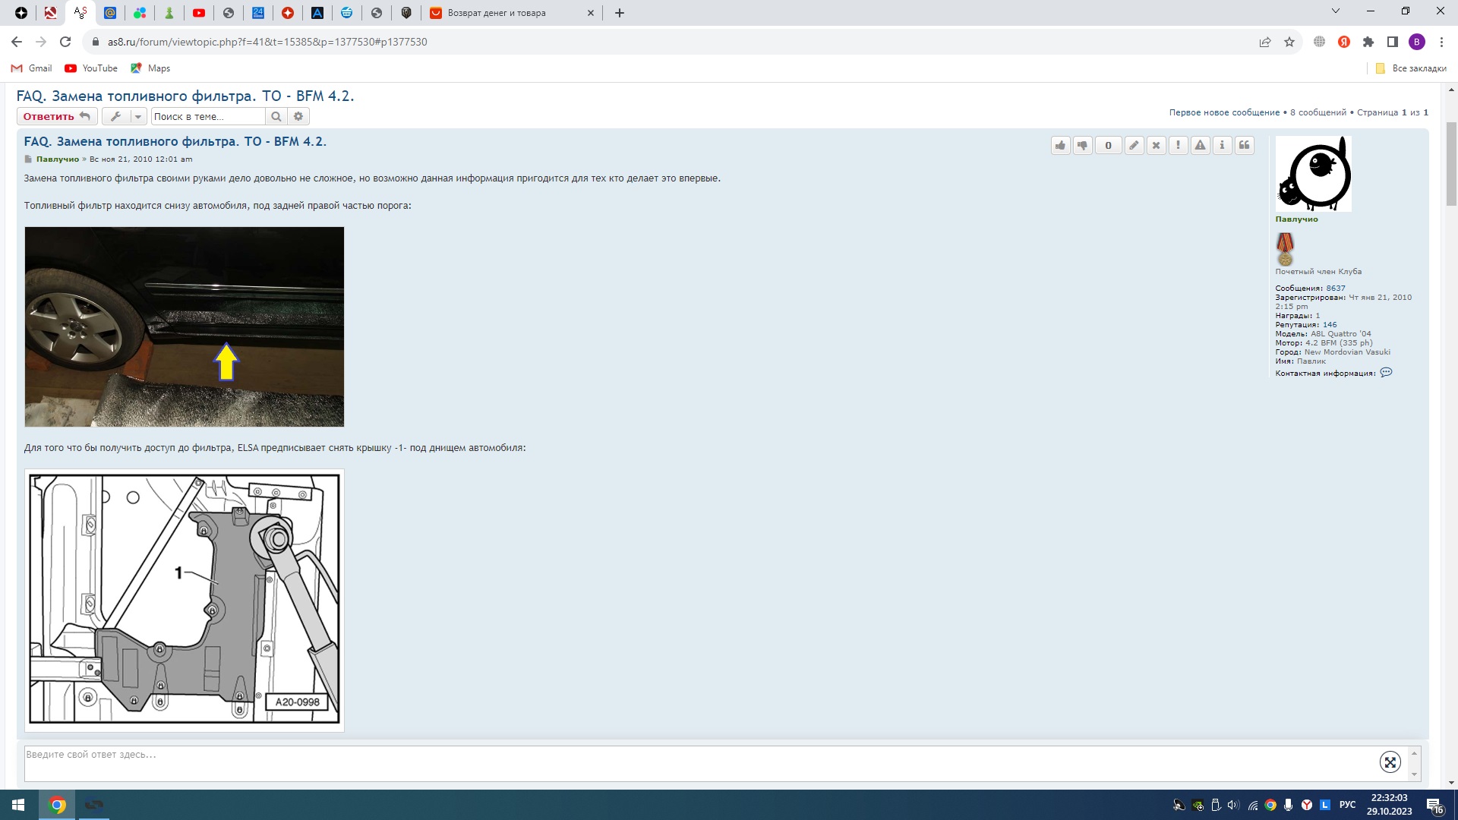Click the warning triangle icon on post
The height and width of the screenshot is (820, 1458).
click(1200, 146)
